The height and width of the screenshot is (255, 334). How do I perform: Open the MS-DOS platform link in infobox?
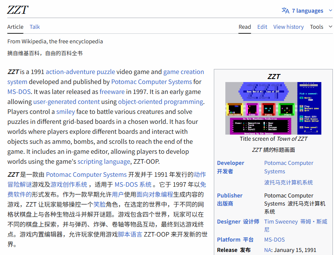274,240
